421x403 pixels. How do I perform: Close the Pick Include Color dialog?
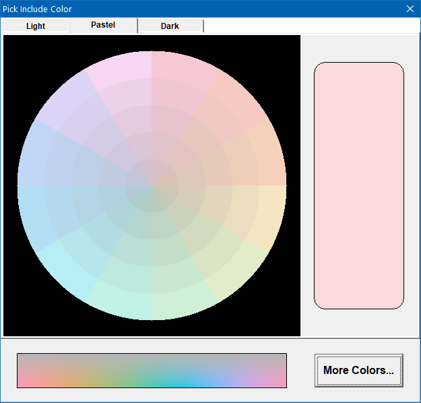click(410, 9)
